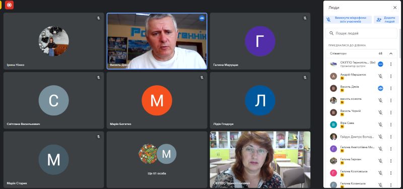
Task: Click Андрій Маршалок name in list
Action: pyautogui.click(x=353, y=75)
